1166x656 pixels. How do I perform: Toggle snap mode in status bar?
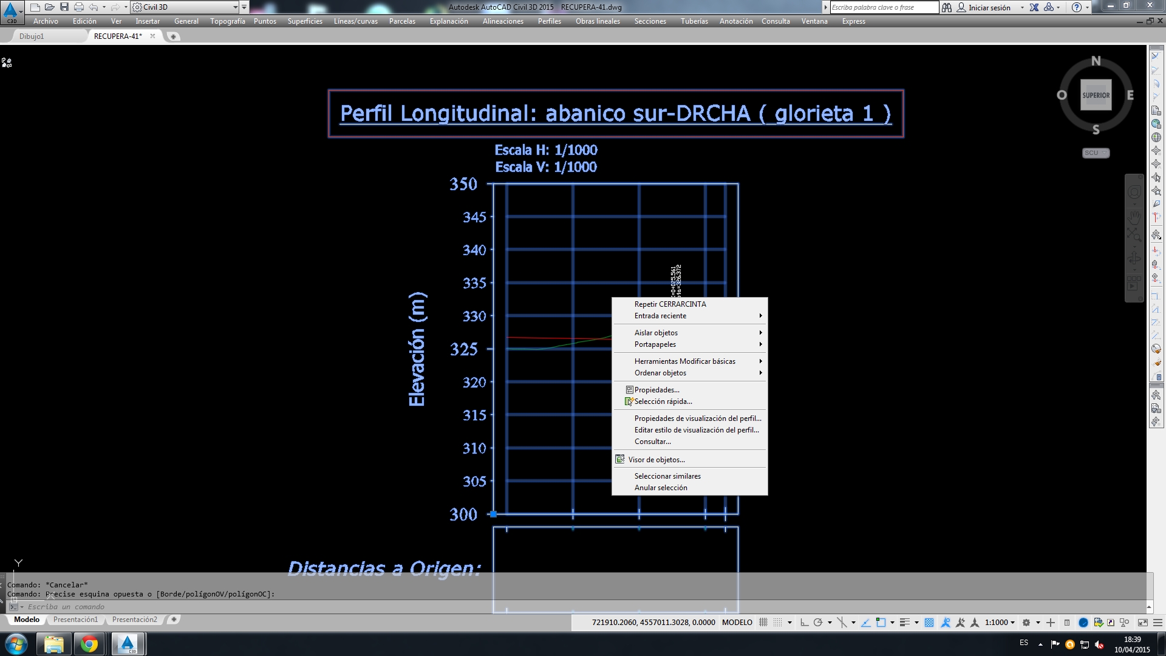point(777,623)
